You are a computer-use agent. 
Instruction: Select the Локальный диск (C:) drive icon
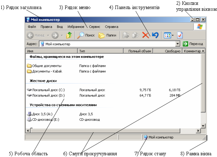[x=29, y=90]
